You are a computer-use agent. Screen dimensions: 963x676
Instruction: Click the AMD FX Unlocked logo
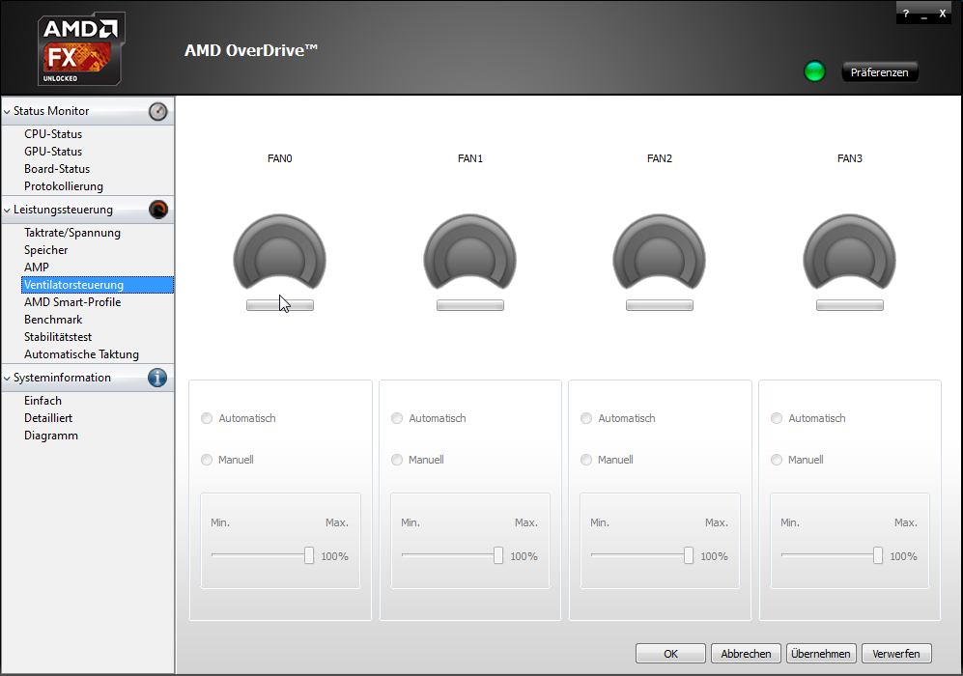pos(81,48)
